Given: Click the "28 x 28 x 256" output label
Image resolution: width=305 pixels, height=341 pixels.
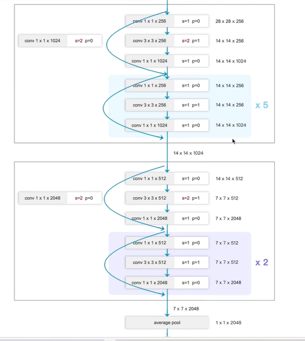Looking at the screenshot, I should pyautogui.click(x=229, y=21).
